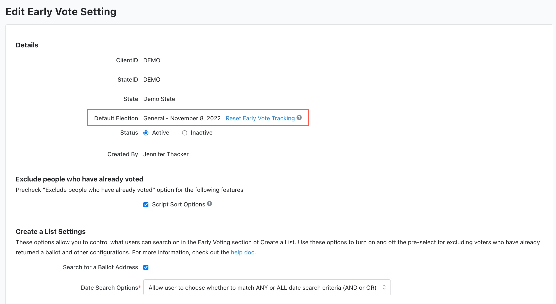The width and height of the screenshot is (556, 304).
Task: Open the Date Search Options dropdown
Action: [266, 287]
